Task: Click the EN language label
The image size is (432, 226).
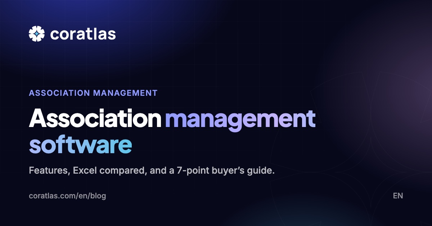Action: point(398,196)
